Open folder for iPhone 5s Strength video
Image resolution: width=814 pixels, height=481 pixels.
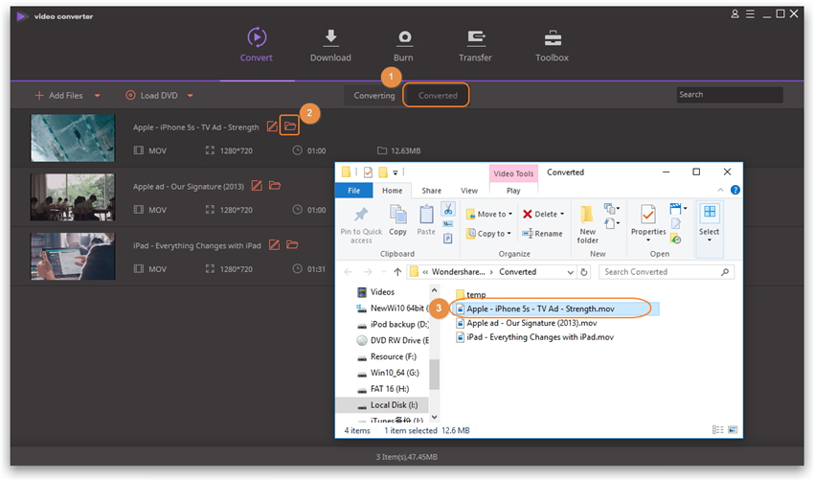point(289,126)
